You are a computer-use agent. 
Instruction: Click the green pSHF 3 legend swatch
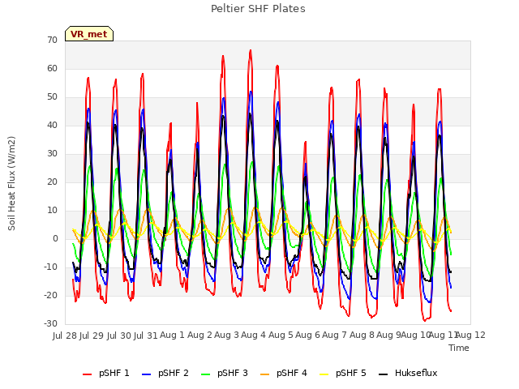pyautogui.click(x=205, y=374)
